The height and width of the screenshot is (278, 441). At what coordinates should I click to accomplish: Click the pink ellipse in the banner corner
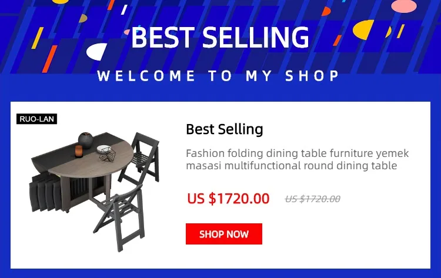(x=404, y=6)
